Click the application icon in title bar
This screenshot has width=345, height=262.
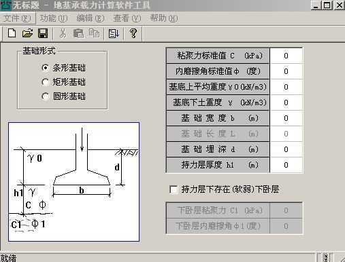pyautogui.click(x=5, y=5)
